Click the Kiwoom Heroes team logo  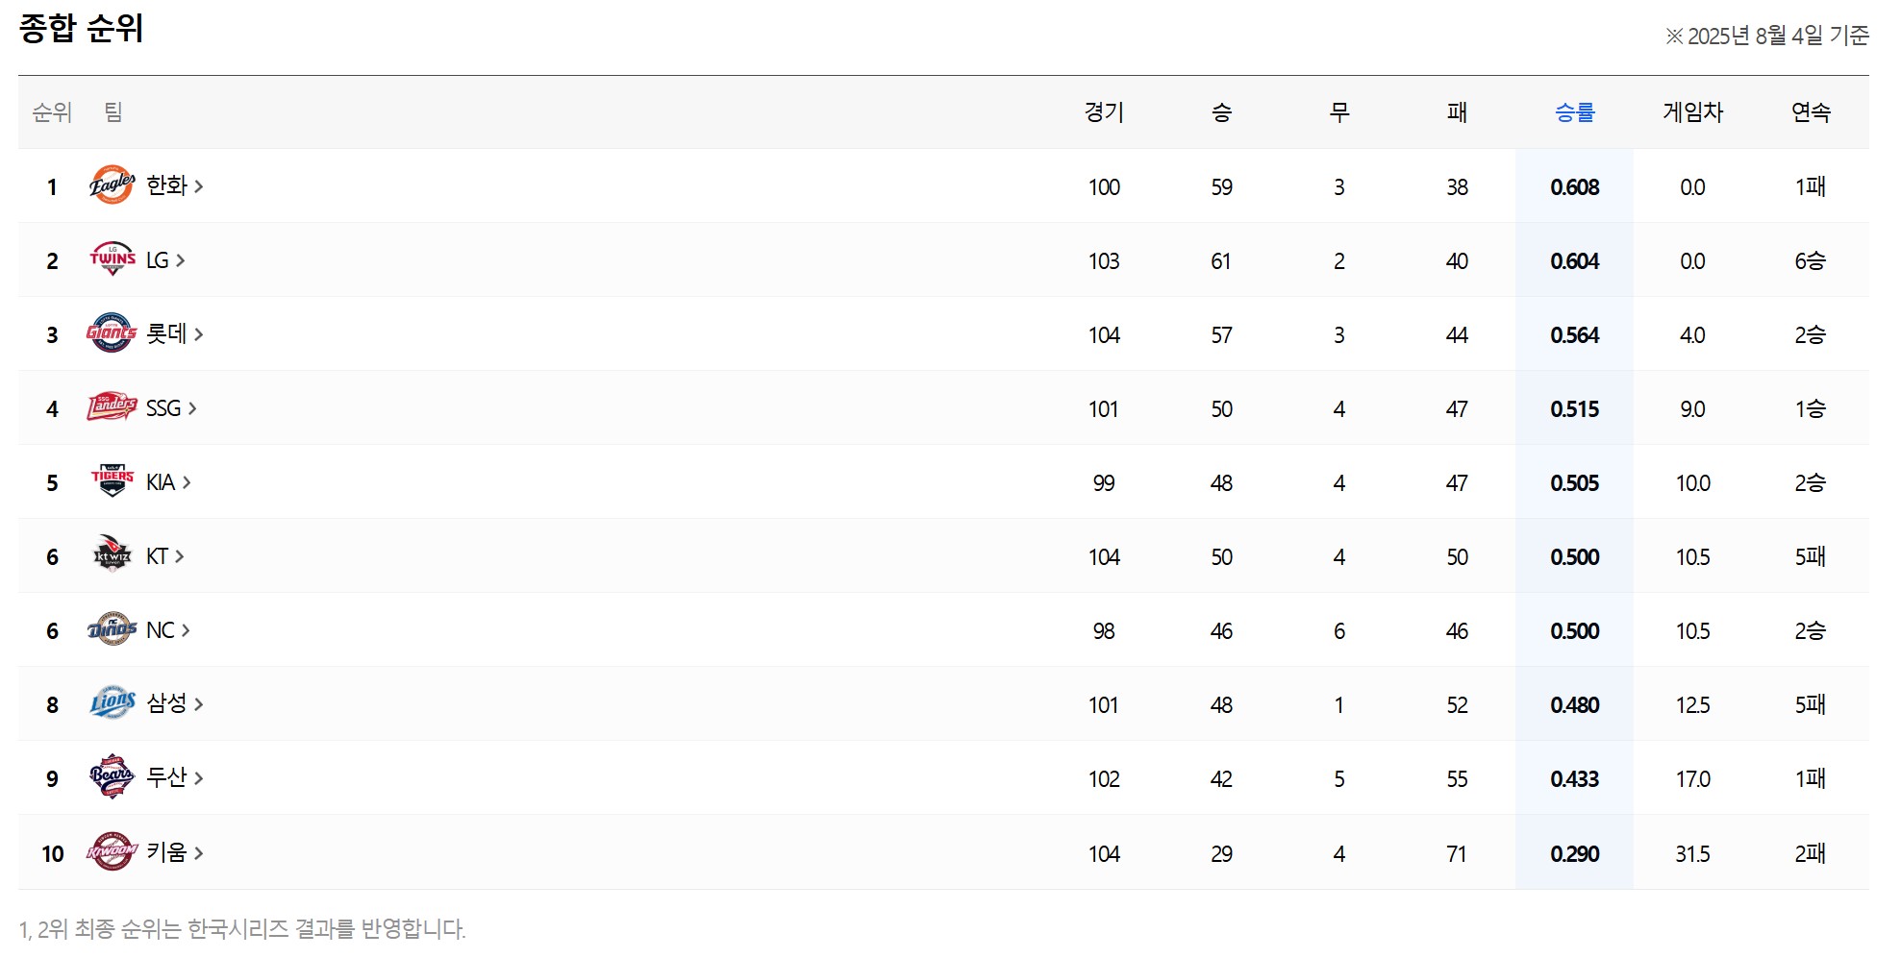coord(112,852)
